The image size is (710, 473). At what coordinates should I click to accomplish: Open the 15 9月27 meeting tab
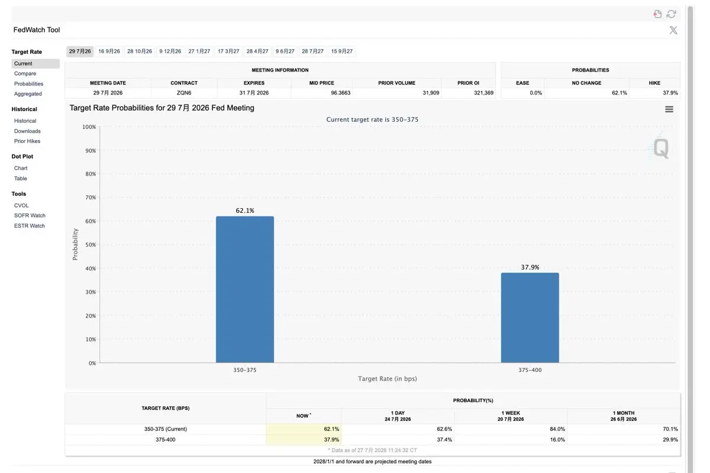point(342,51)
